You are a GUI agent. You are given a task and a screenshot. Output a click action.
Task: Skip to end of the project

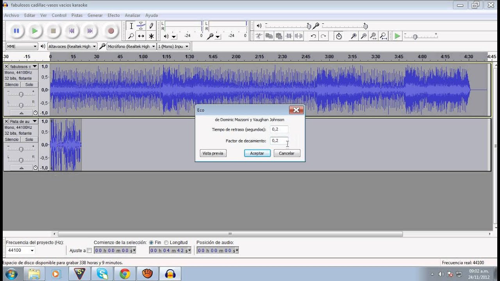[x=90, y=31]
